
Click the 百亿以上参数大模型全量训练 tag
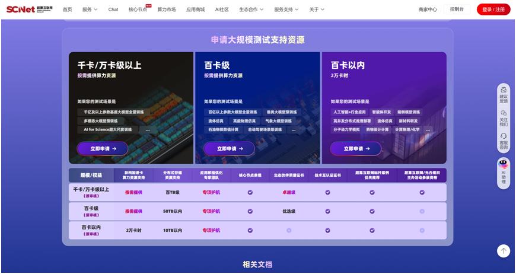[x=232, y=112]
